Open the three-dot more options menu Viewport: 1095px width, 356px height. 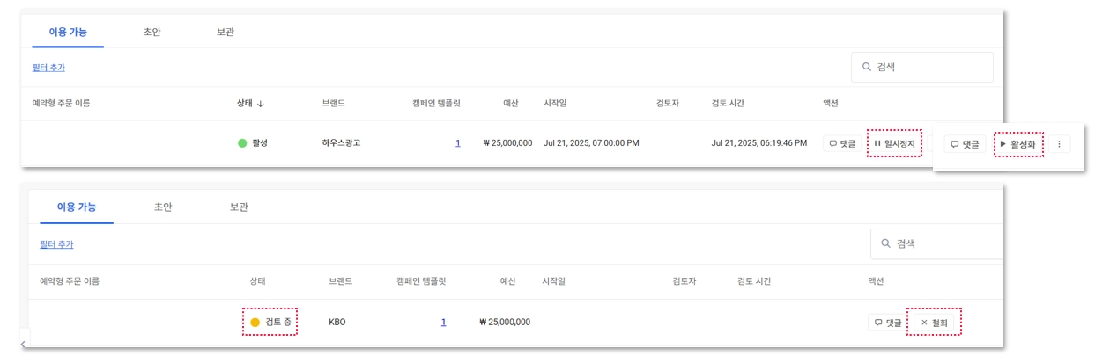(1059, 143)
